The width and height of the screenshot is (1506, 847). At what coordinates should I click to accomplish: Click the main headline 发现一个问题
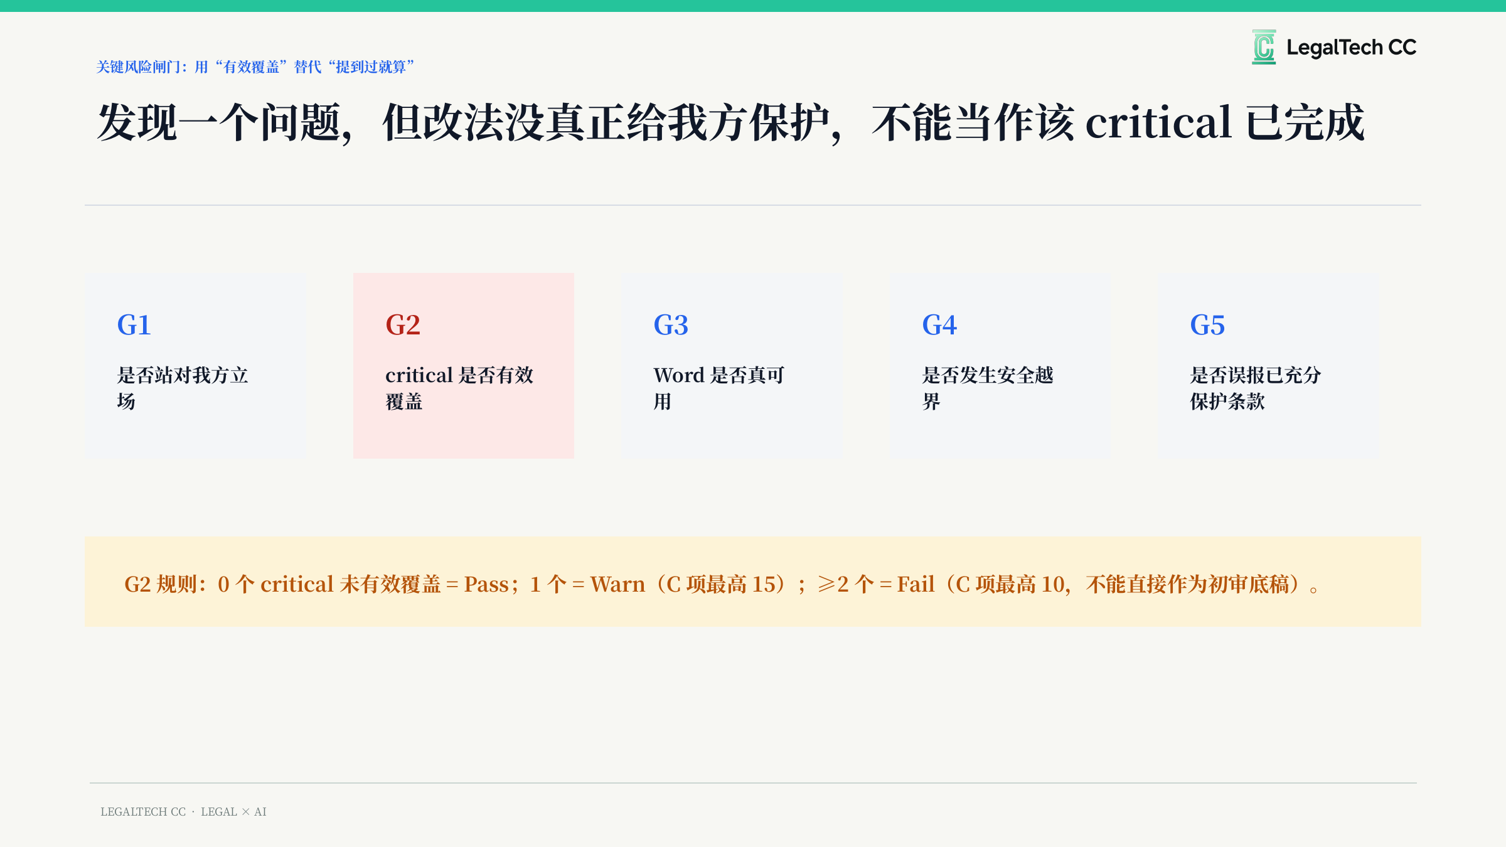[731, 122]
